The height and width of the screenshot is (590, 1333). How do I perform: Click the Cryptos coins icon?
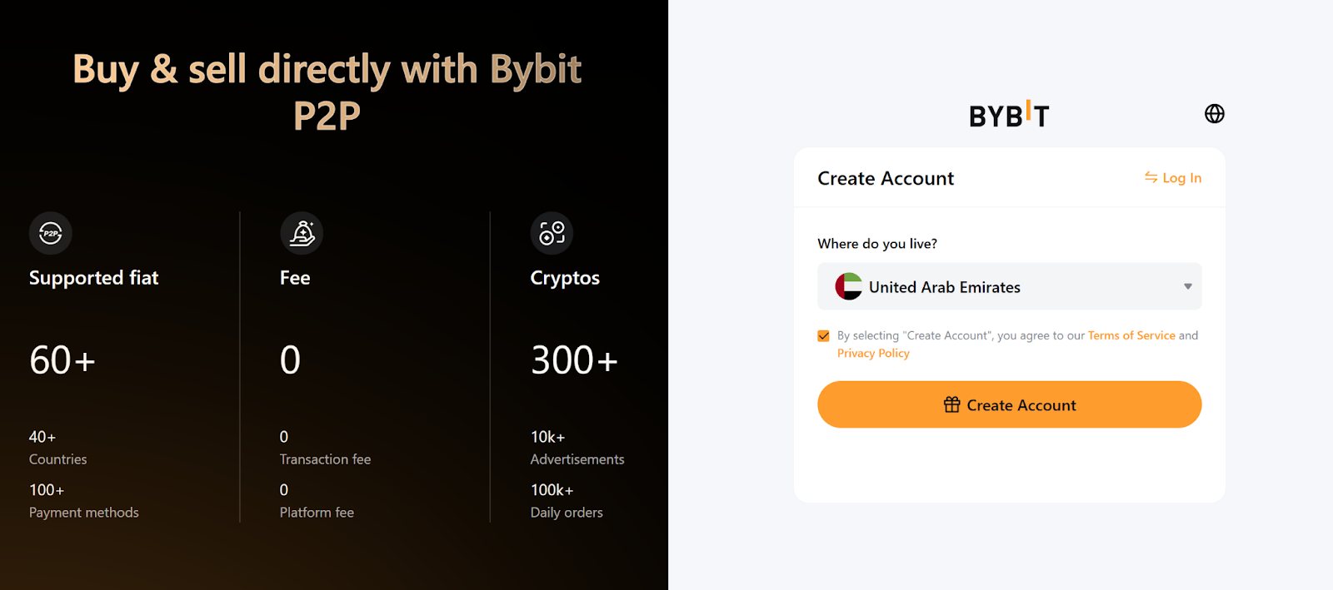[551, 233]
